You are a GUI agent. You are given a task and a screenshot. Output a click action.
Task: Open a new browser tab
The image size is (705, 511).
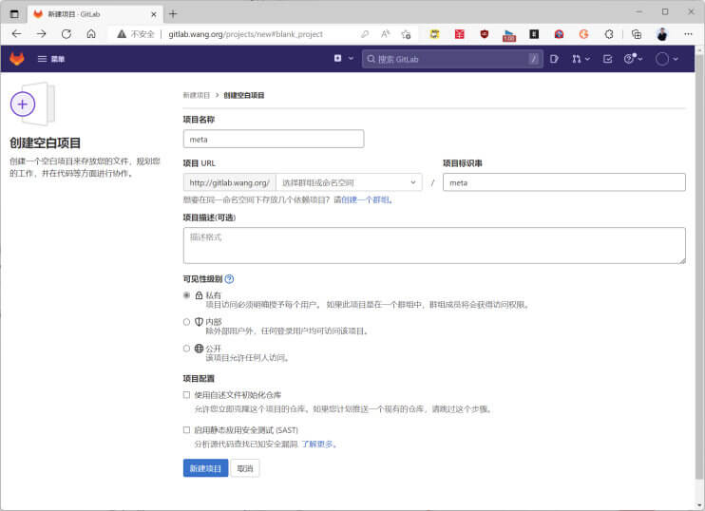173,14
